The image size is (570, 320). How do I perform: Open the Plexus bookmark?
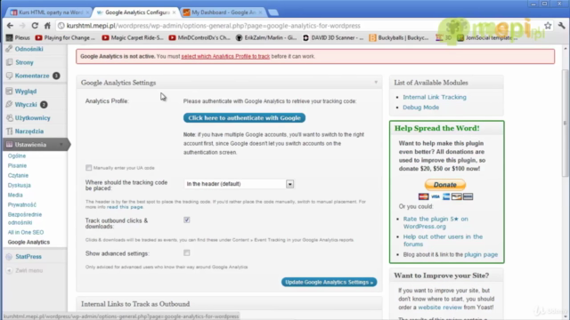coord(18,37)
